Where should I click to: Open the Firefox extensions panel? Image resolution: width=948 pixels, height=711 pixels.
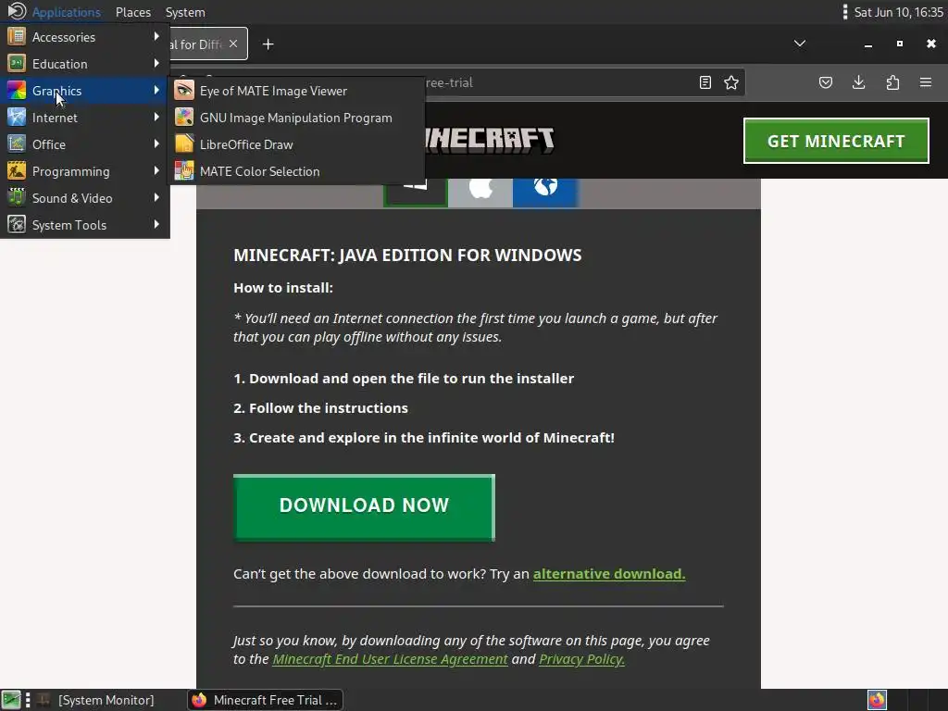892,82
